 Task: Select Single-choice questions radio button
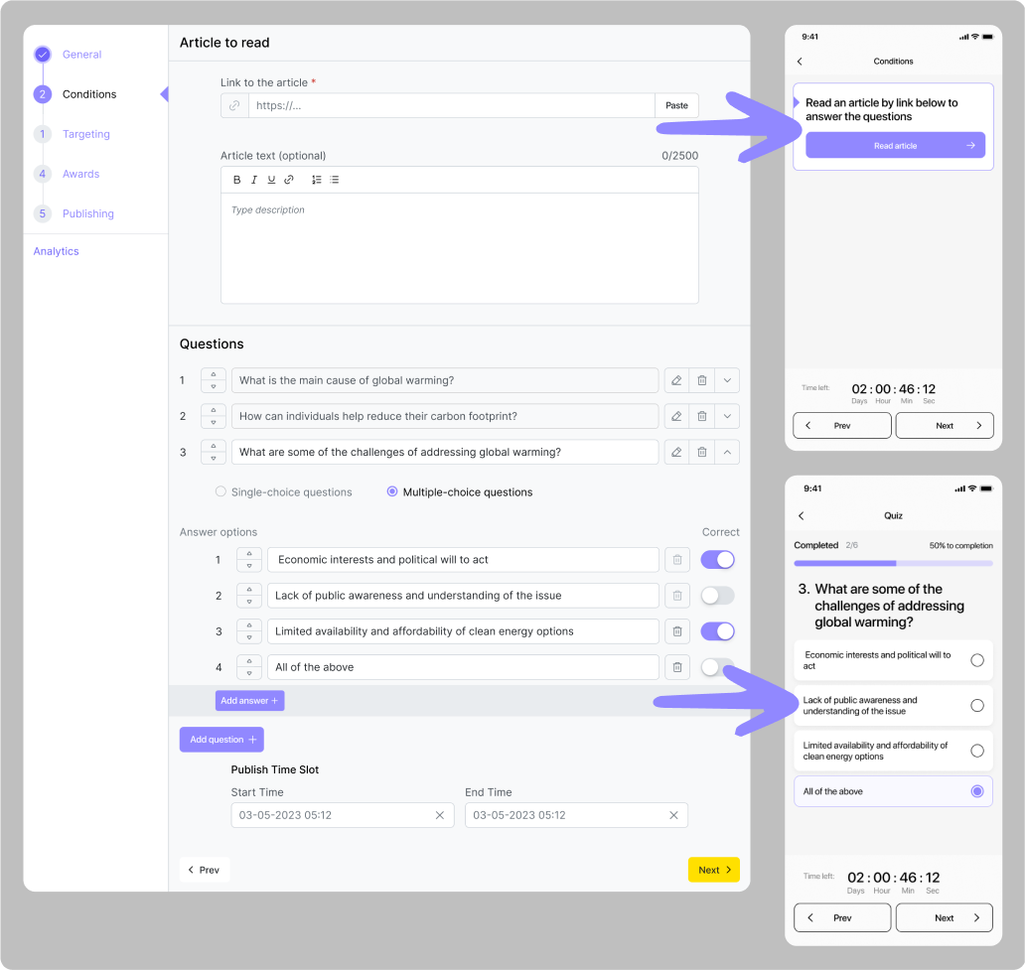(x=220, y=491)
